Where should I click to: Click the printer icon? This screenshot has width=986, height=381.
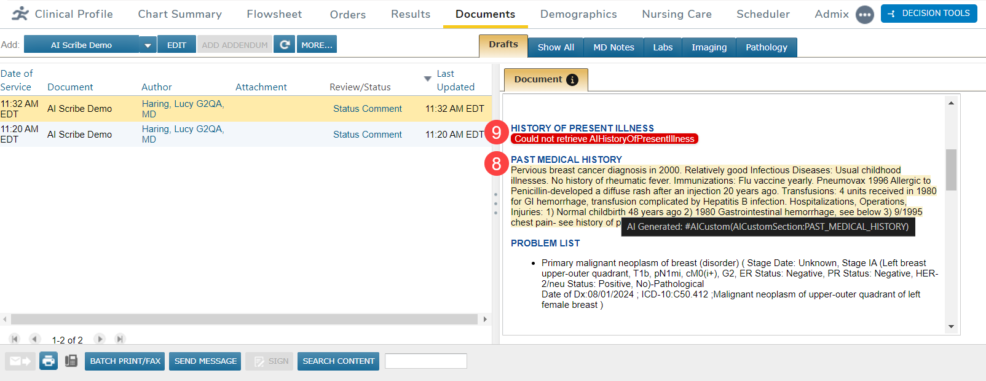pos(49,361)
